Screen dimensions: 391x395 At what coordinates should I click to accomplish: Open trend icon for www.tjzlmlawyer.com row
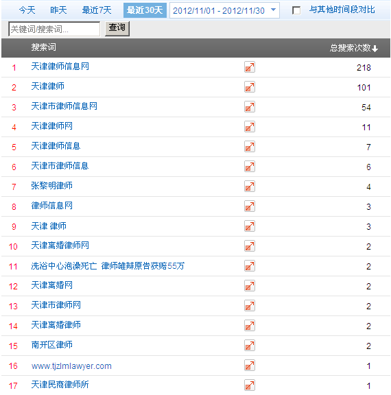(250, 366)
